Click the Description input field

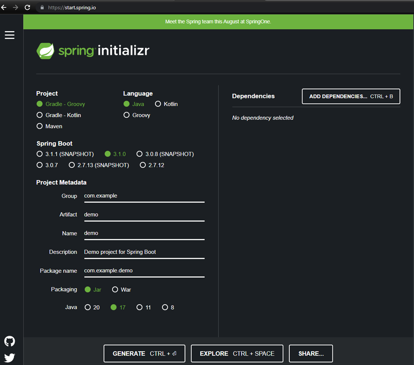(144, 252)
